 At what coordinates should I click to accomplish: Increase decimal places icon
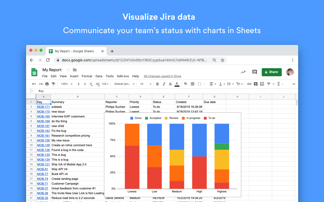point(97,84)
